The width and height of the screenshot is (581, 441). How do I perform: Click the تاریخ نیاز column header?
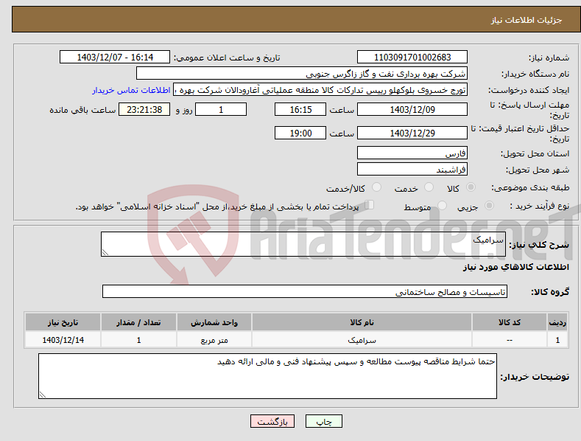click(x=63, y=322)
